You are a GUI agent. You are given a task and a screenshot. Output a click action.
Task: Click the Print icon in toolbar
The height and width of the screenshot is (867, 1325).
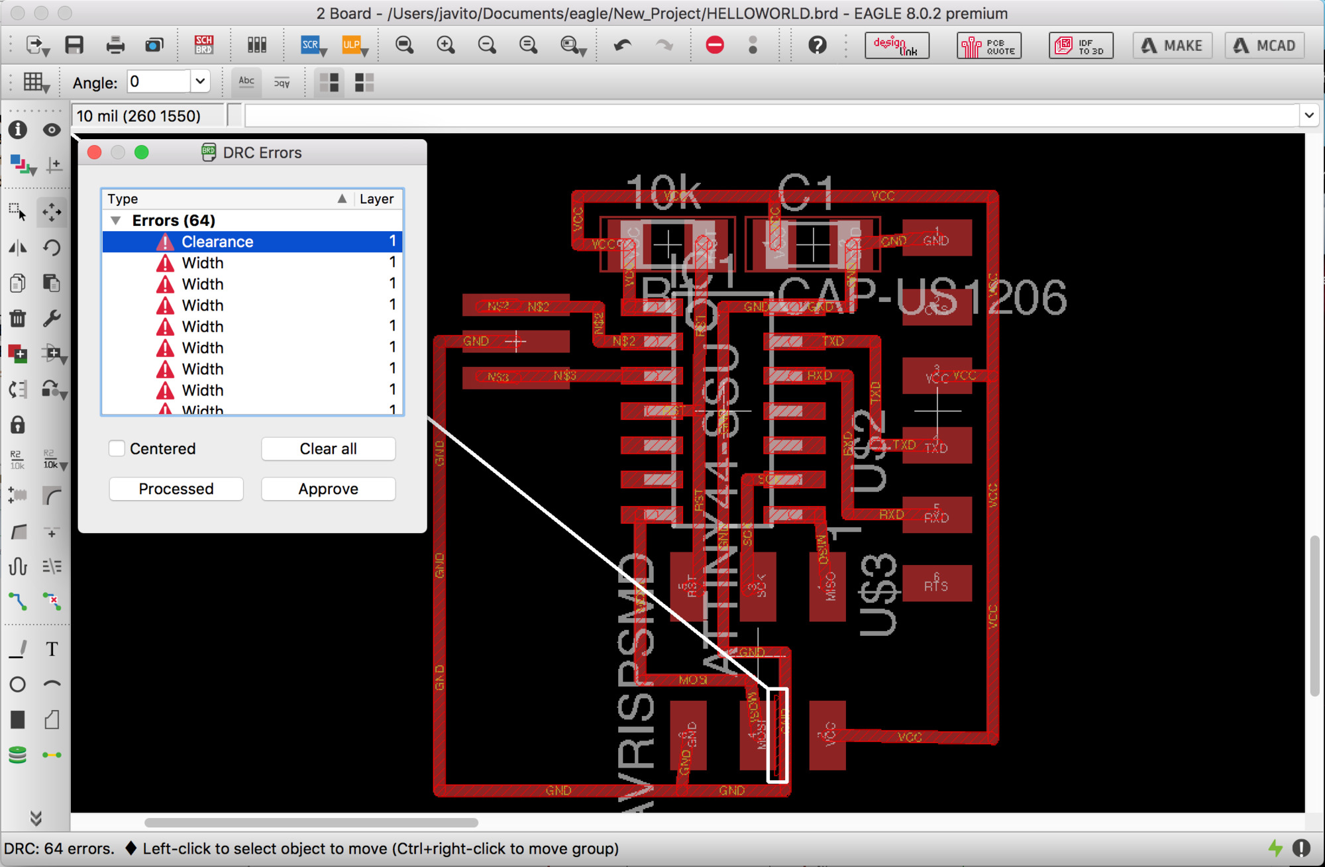tap(115, 45)
